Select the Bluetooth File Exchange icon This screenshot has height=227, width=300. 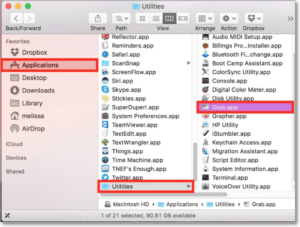click(x=206, y=54)
